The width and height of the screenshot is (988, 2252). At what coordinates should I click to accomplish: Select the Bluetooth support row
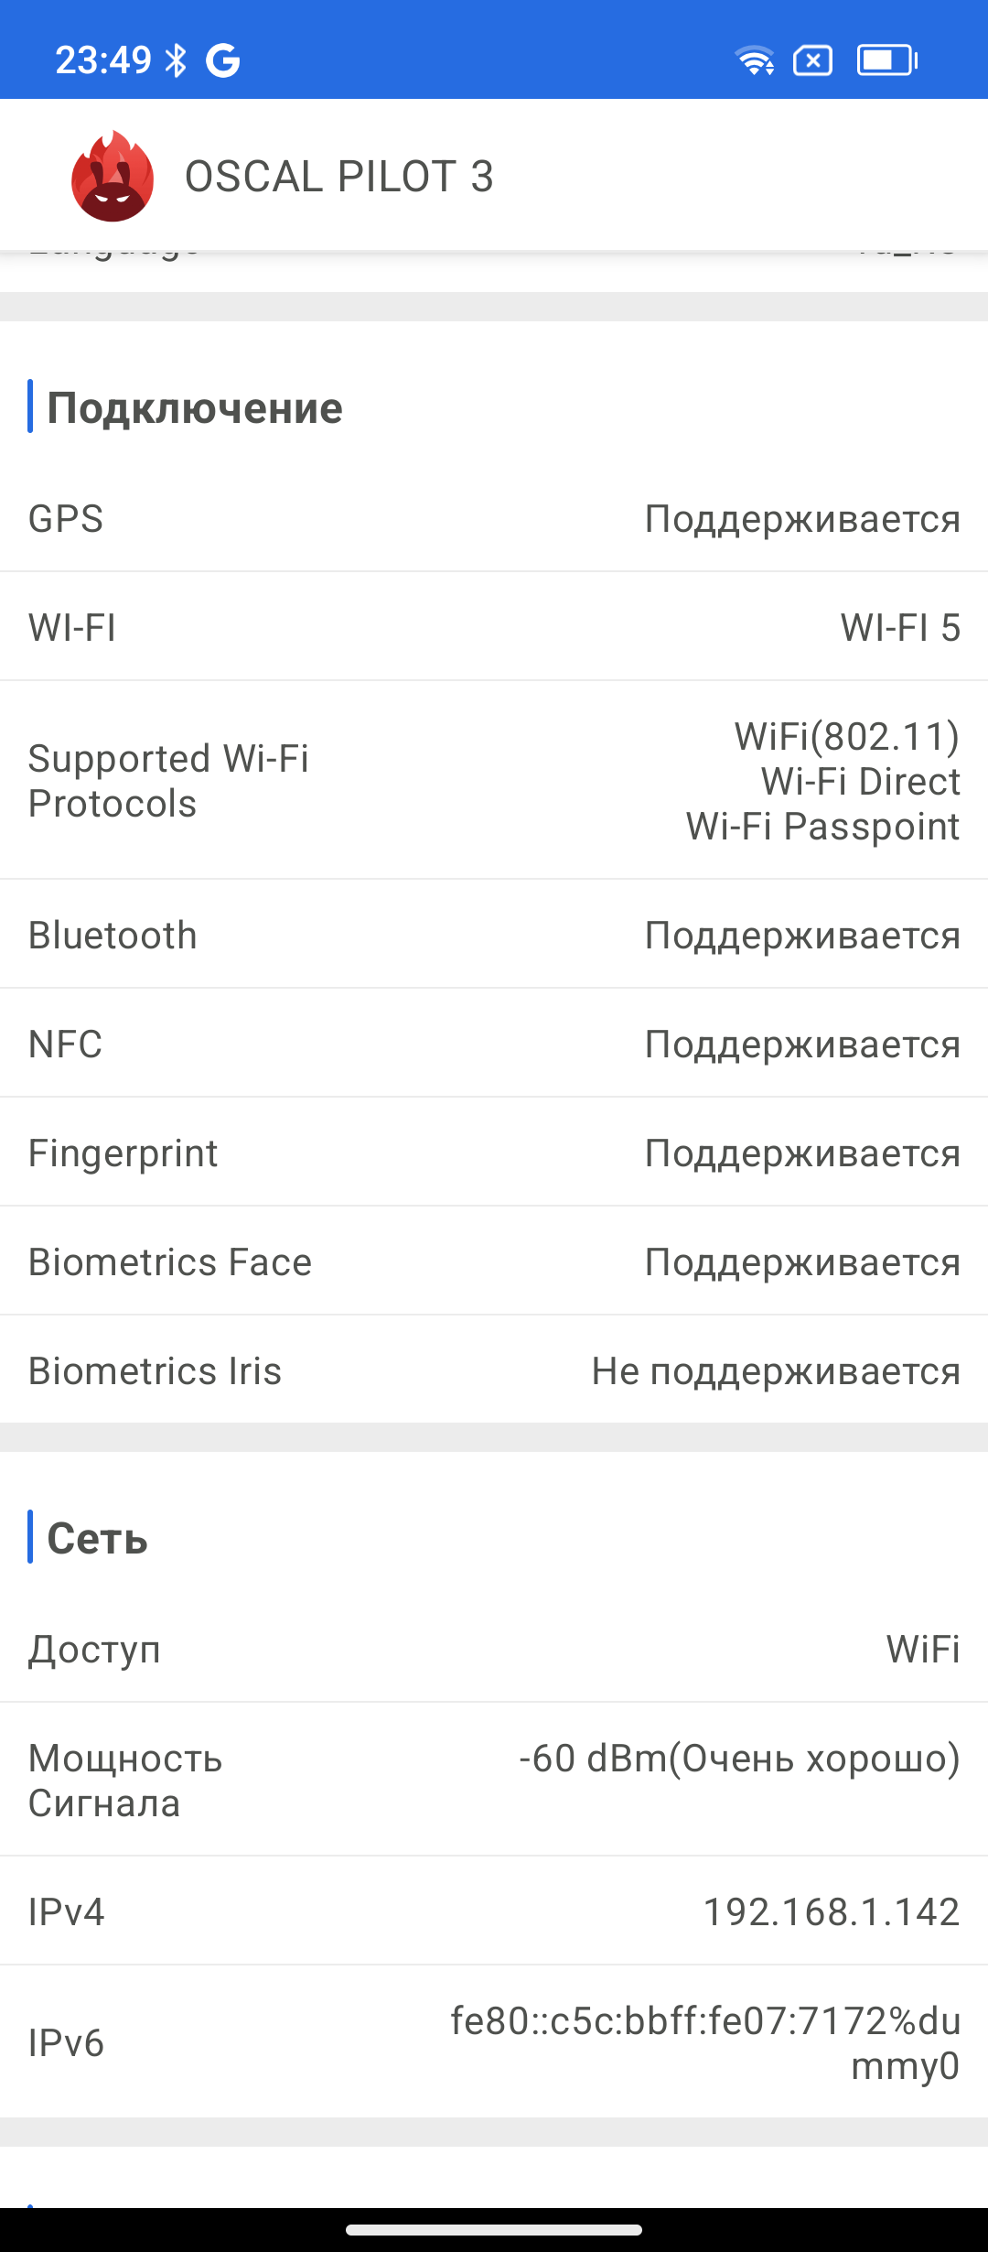[x=494, y=936]
